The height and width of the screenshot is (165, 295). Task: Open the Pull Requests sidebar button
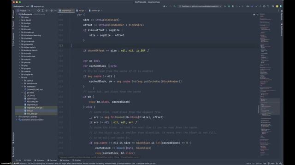click(x=13, y=40)
